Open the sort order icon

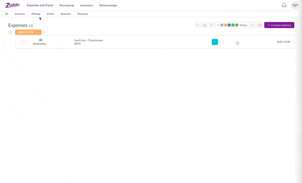(x=253, y=25)
